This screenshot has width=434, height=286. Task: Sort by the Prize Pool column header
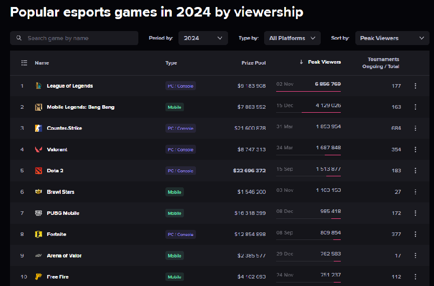point(254,63)
